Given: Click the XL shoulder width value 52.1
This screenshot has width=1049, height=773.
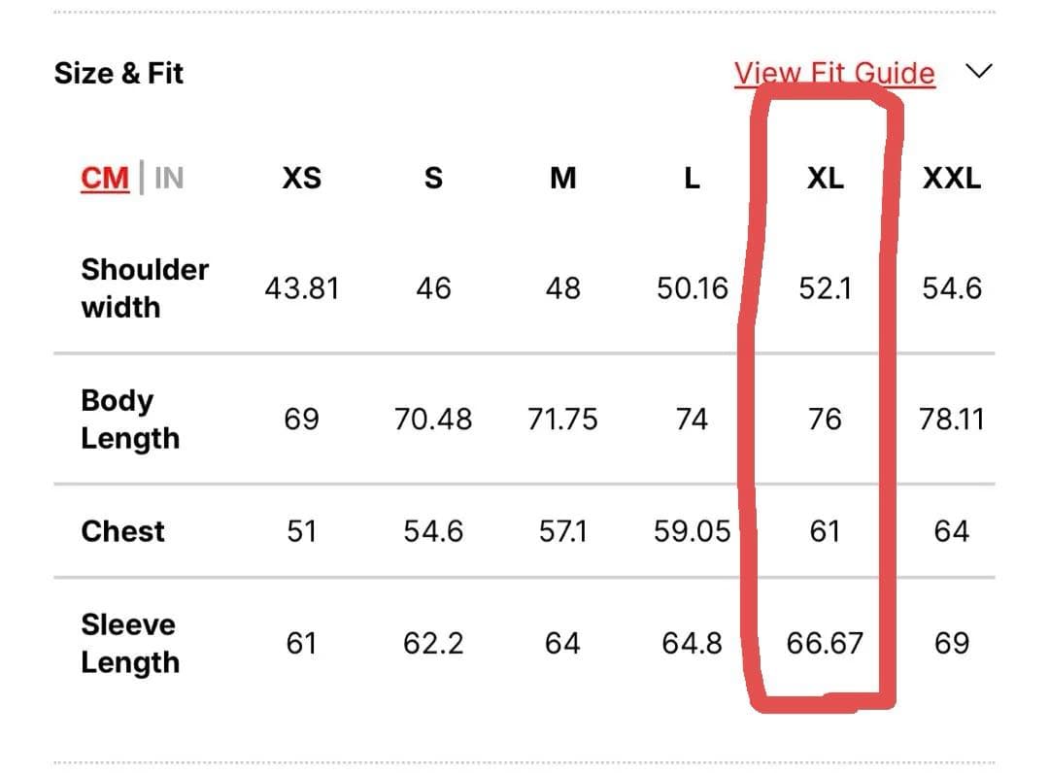Looking at the screenshot, I should tap(825, 288).
